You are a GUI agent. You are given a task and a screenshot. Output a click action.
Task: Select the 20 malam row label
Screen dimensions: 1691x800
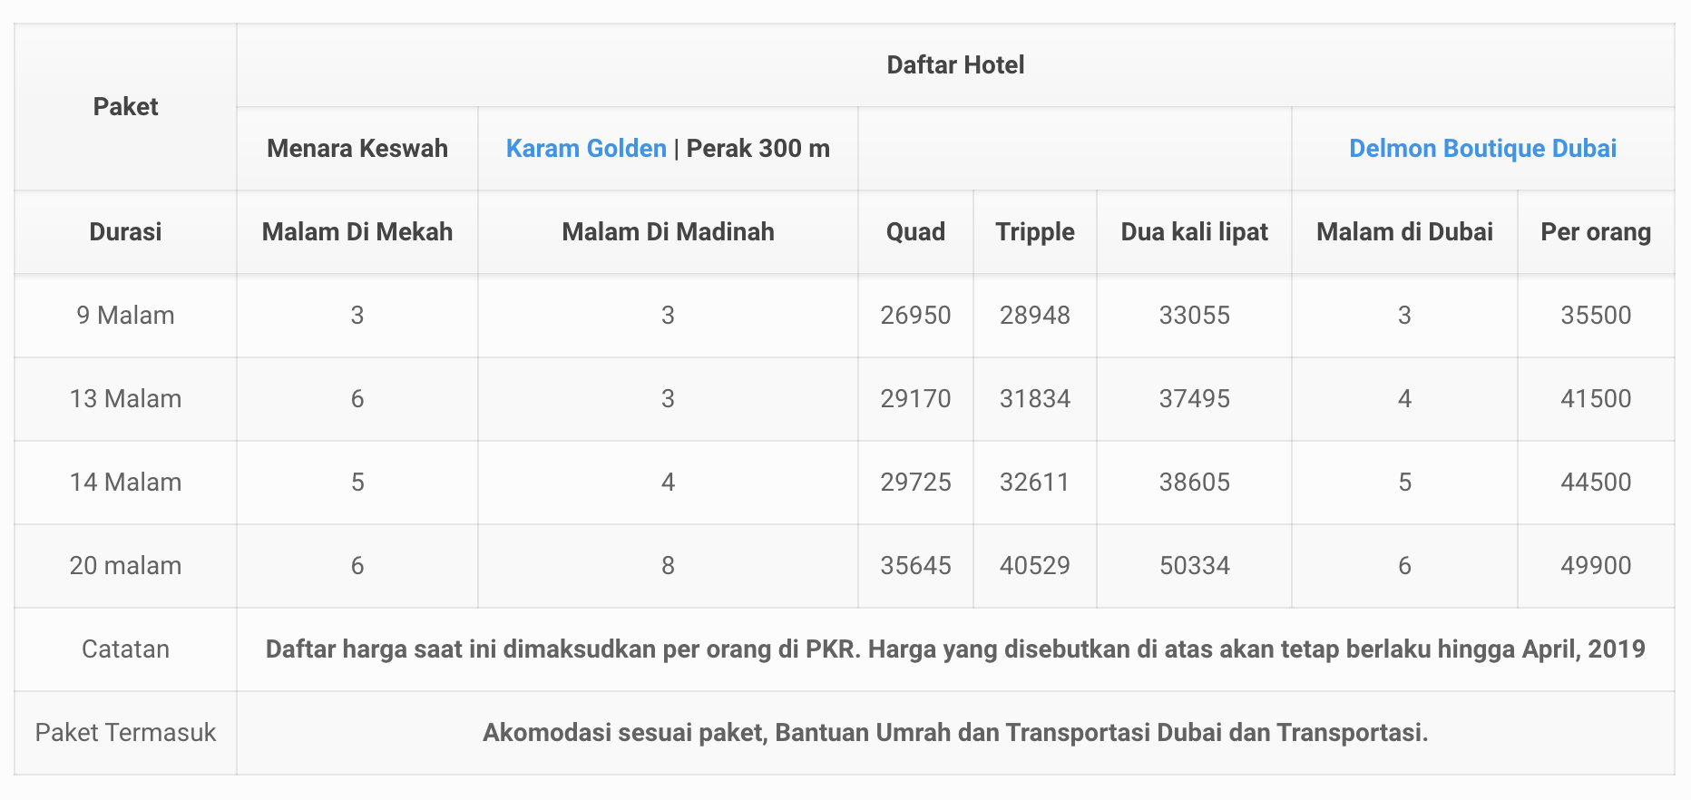click(x=125, y=566)
